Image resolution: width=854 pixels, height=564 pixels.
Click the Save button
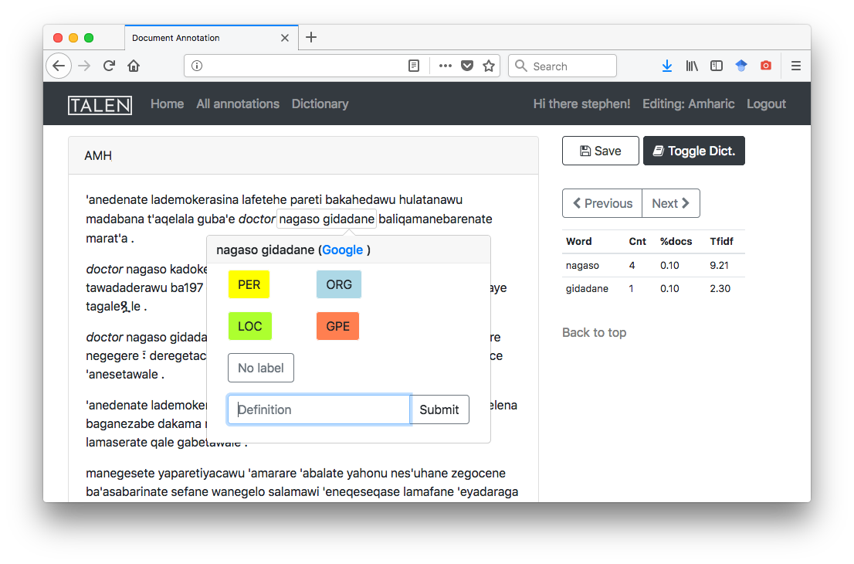click(x=600, y=151)
